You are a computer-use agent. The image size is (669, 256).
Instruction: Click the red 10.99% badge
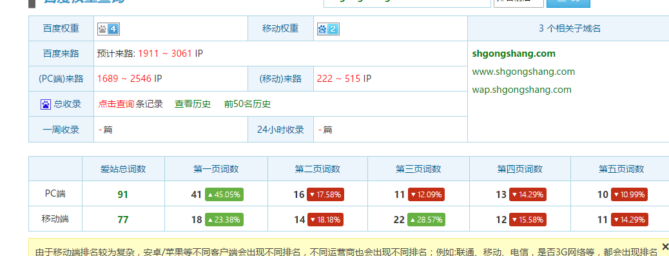pos(629,195)
